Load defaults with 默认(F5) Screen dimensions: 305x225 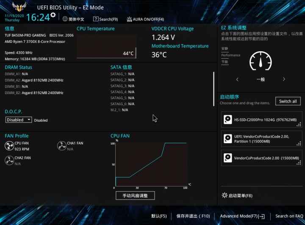(159, 216)
